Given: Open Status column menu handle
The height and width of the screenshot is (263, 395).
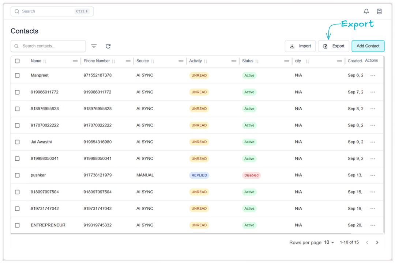Looking at the screenshot, I should 286,61.
